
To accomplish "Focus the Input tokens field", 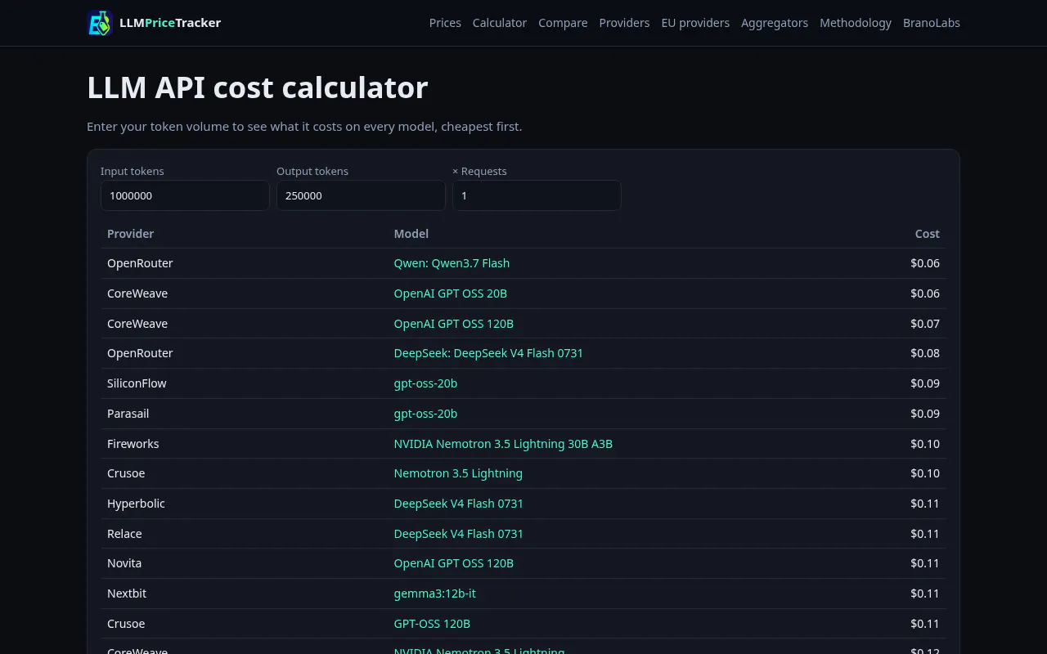I will (x=185, y=195).
